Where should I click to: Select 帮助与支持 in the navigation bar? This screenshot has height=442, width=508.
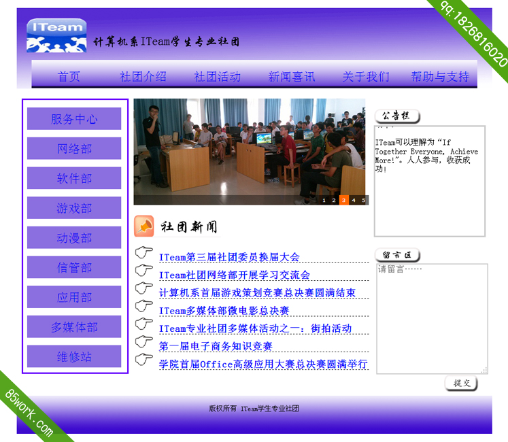pyautogui.click(x=440, y=76)
